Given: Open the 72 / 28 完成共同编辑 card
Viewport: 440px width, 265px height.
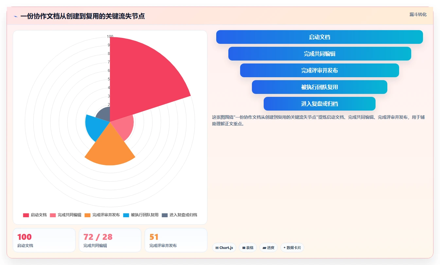Looking at the screenshot, I should pos(110,240).
